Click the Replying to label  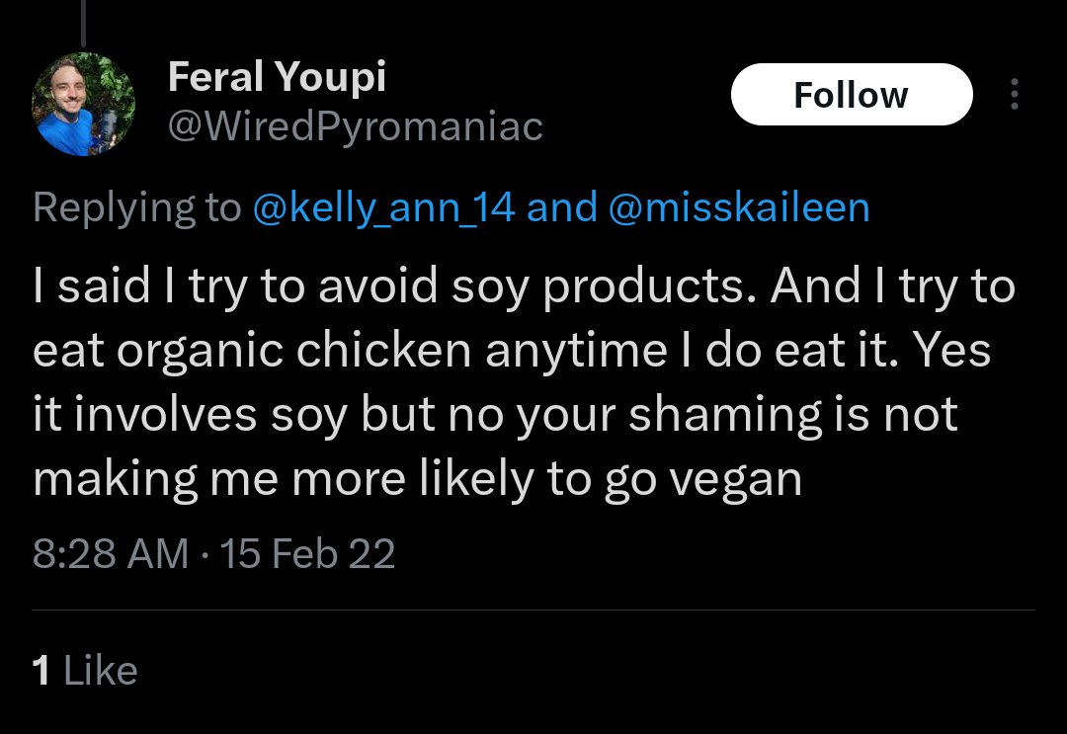[136, 207]
